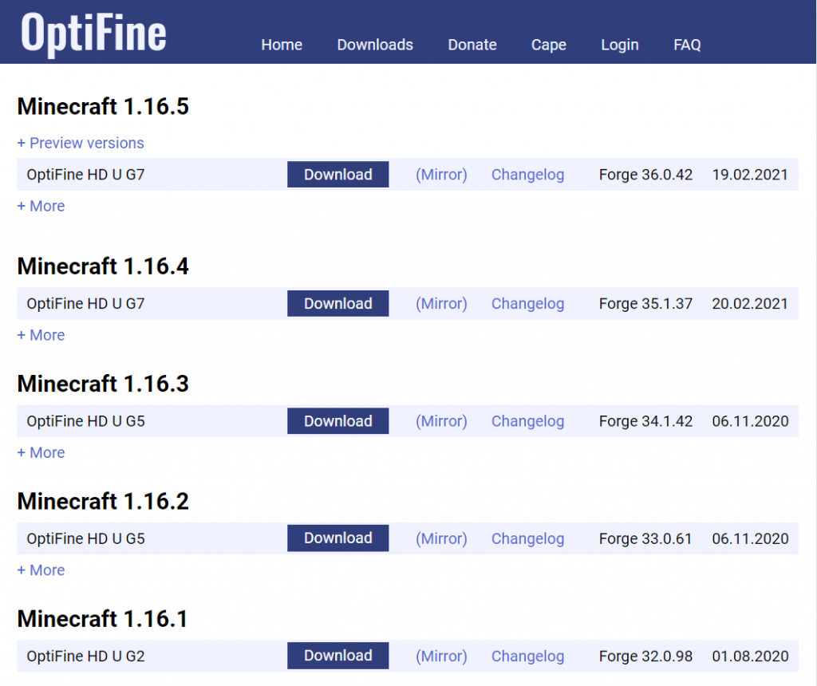Select the Minecraft 1.16.5 heading
817x686 pixels.
pos(103,106)
